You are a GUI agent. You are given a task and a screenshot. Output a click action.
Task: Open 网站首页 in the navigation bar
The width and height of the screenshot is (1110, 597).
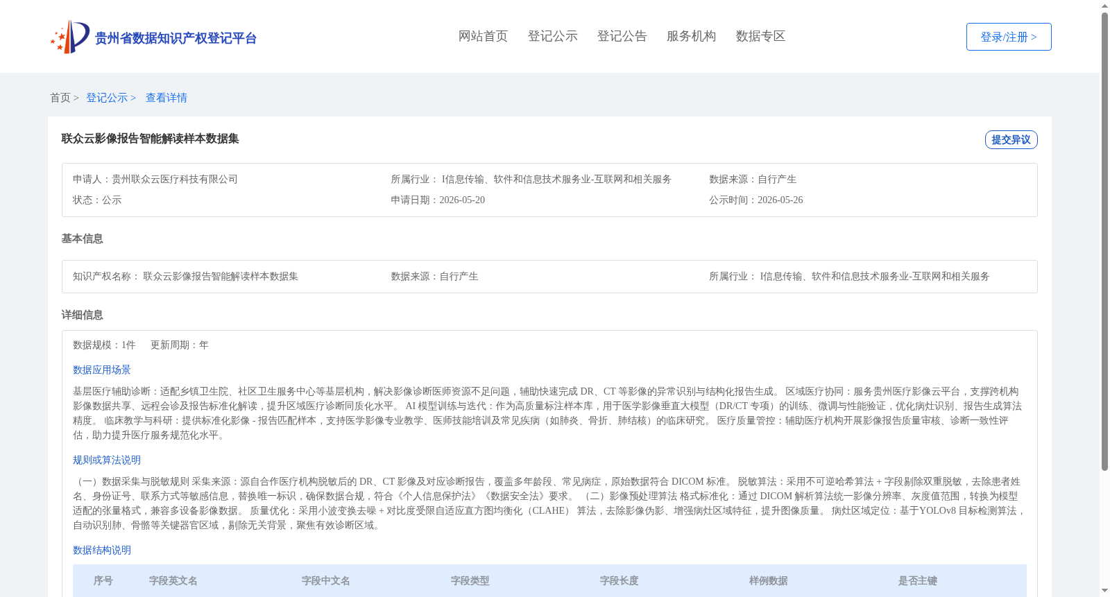point(483,36)
